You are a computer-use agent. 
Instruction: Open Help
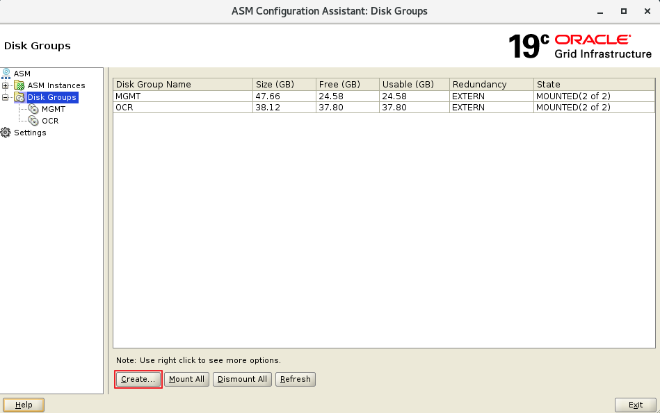click(24, 405)
